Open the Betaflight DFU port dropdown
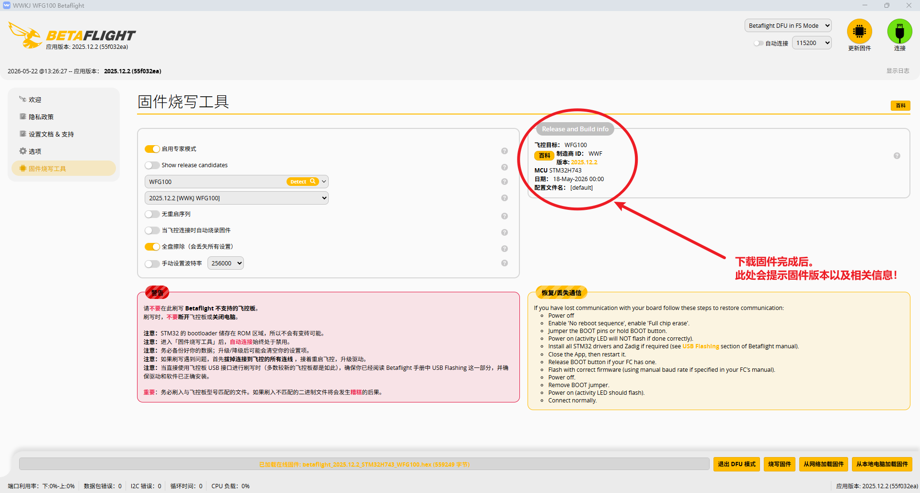This screenshot has width=920, height=493. pos(788,25)
